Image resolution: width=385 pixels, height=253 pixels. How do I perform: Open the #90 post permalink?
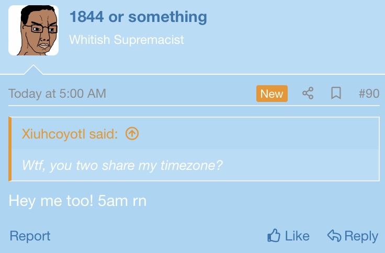[x=369, y=94]
